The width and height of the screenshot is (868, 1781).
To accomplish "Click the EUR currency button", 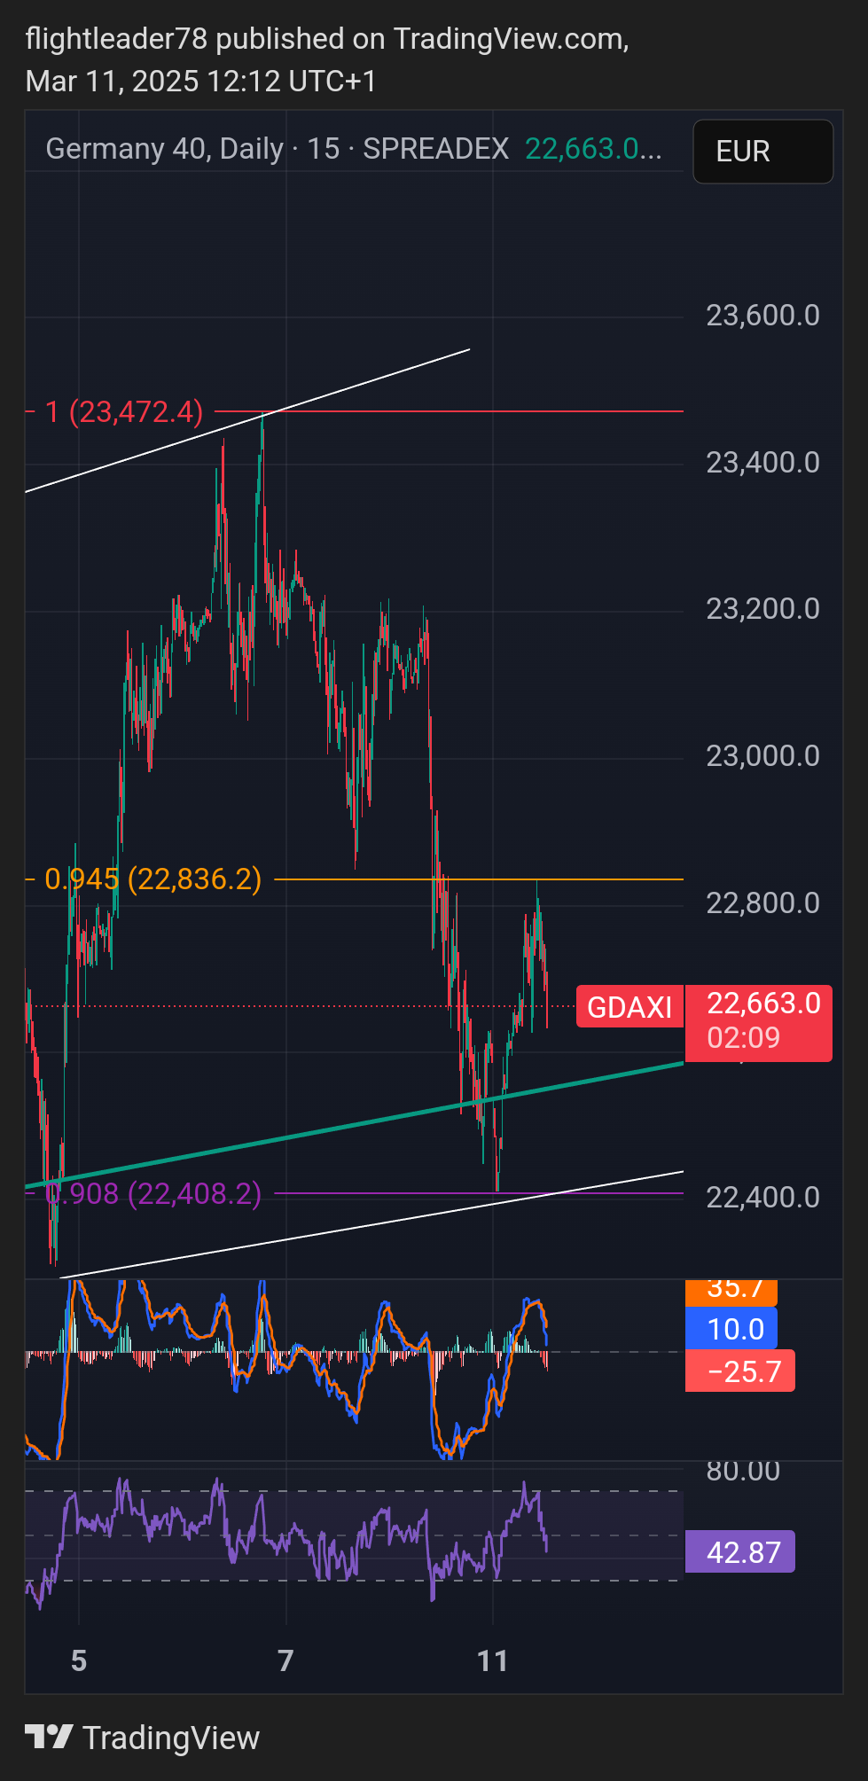I will pos(762,152).
